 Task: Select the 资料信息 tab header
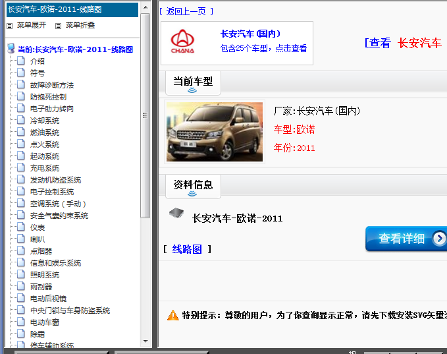click(193, 186)
